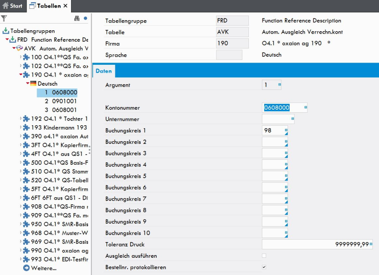
Task: Switch to the Start tab
Action: pos(12,6)
